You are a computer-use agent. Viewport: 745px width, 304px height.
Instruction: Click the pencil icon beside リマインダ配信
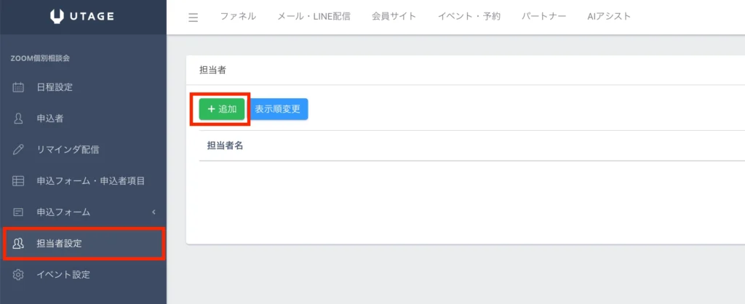(18, 150)
